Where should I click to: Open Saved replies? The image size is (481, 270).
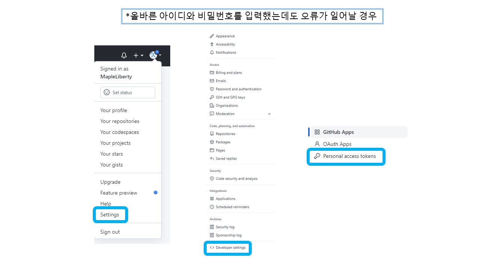click(x=226, y=159)
